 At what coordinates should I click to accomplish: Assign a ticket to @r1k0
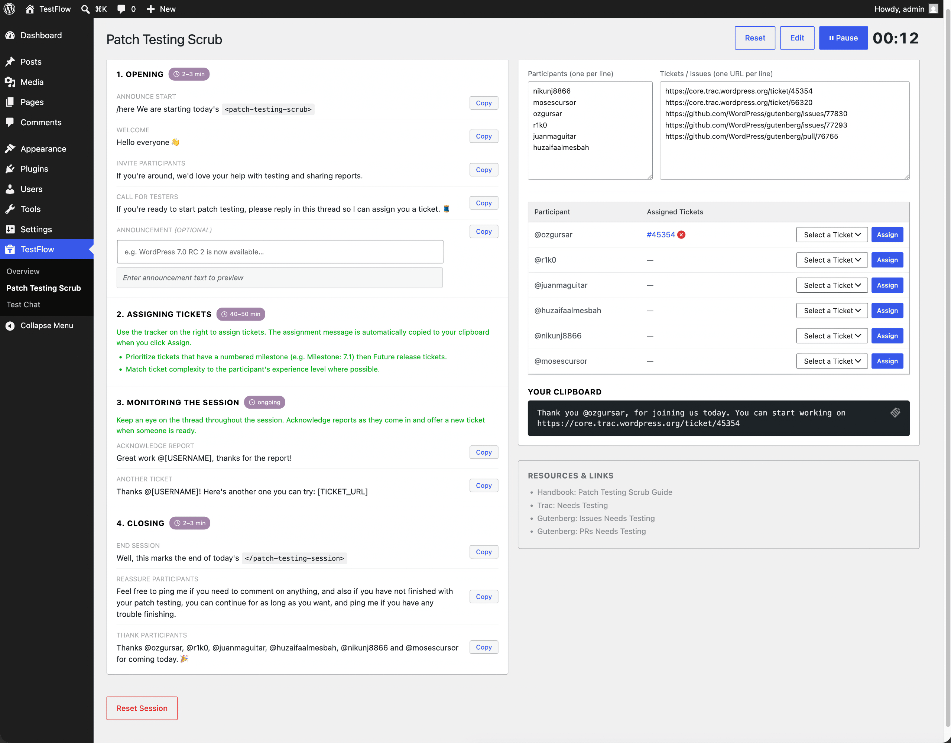(x=887, y=260)
